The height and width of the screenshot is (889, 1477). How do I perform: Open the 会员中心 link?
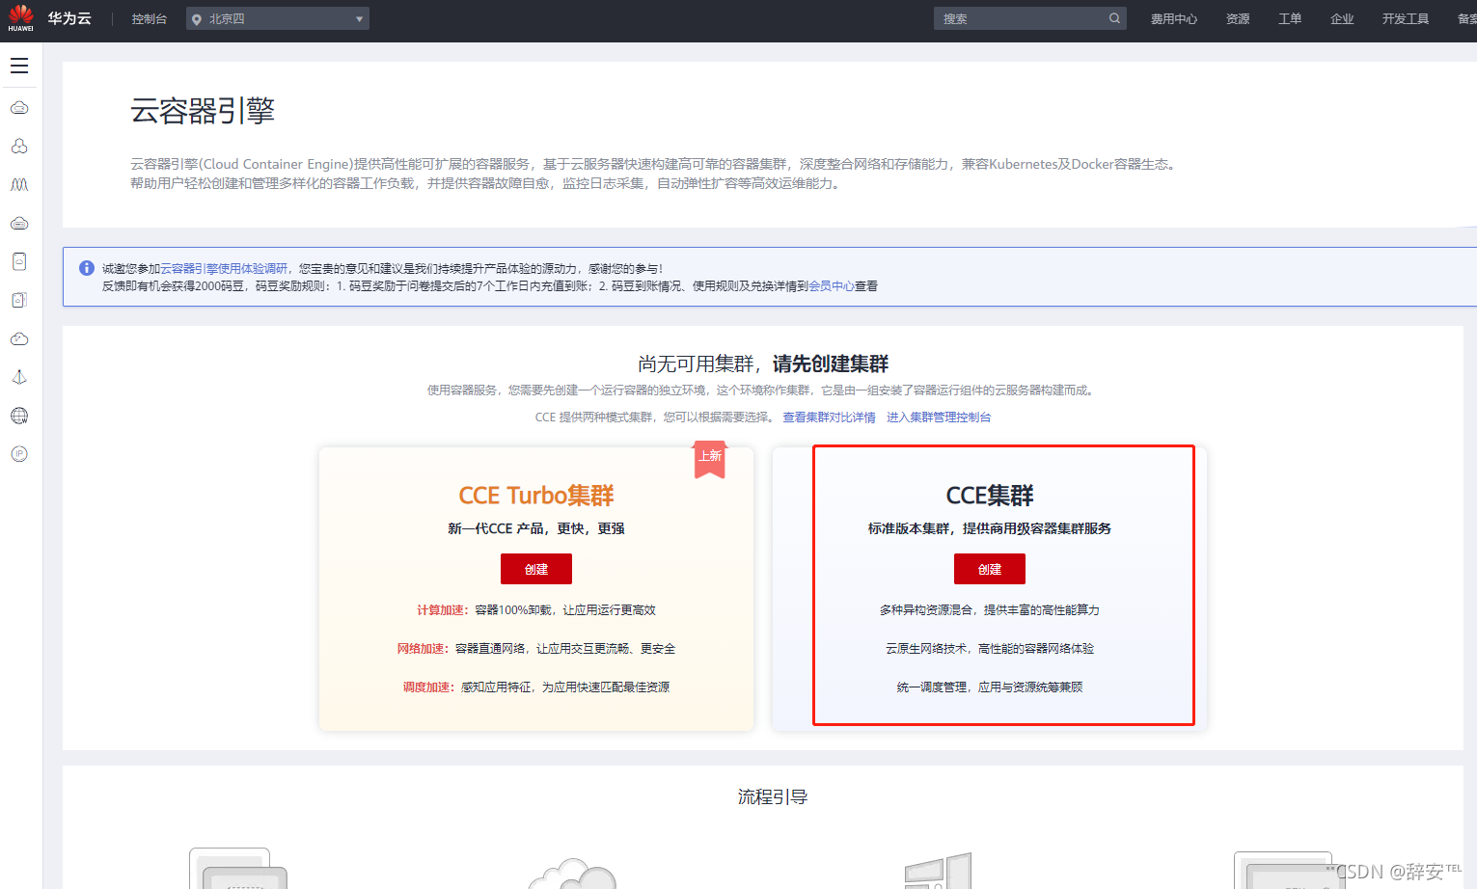point(832,286)
